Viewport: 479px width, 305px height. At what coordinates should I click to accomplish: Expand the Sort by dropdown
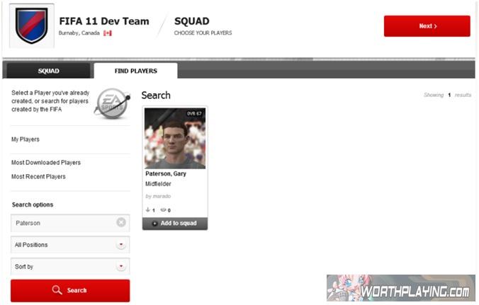pos(70,267)
